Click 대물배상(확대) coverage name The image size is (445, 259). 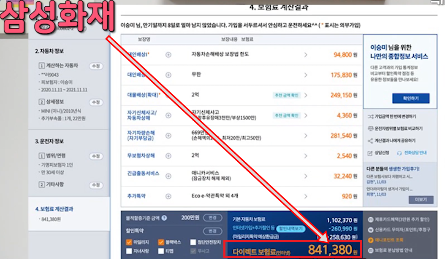pos(144,95)
